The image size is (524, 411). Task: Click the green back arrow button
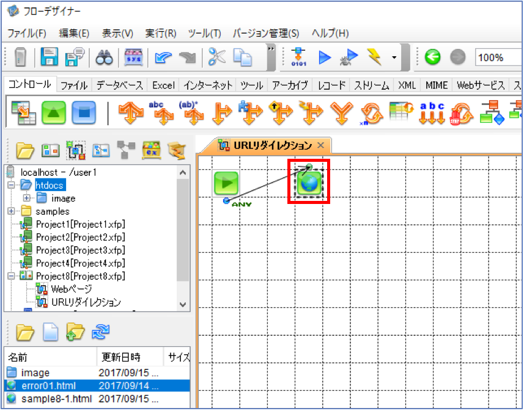pos(432,57)
